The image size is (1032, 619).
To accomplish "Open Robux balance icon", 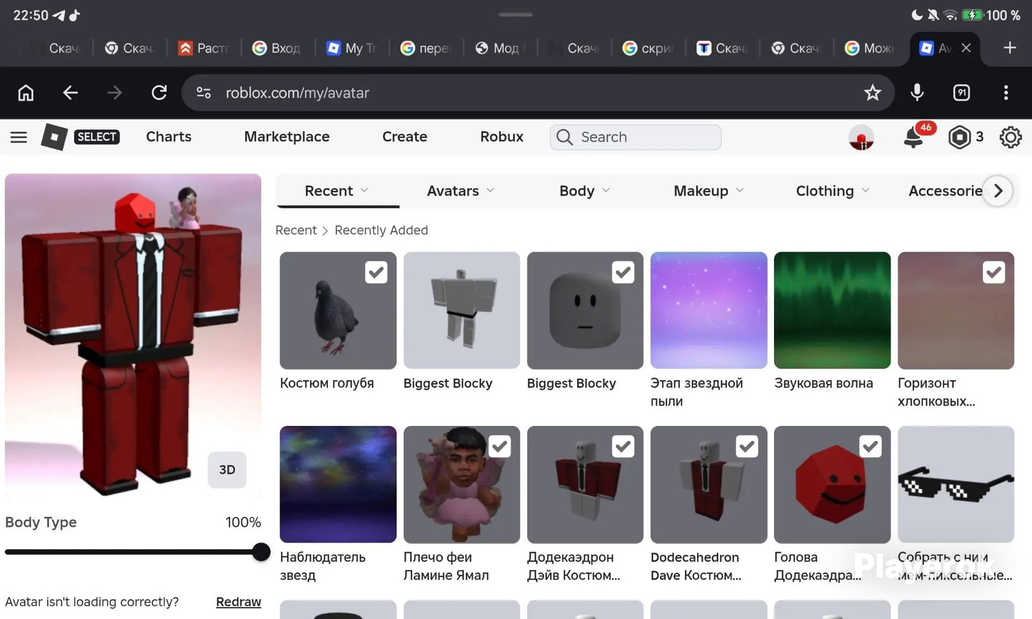I will 960,137.
